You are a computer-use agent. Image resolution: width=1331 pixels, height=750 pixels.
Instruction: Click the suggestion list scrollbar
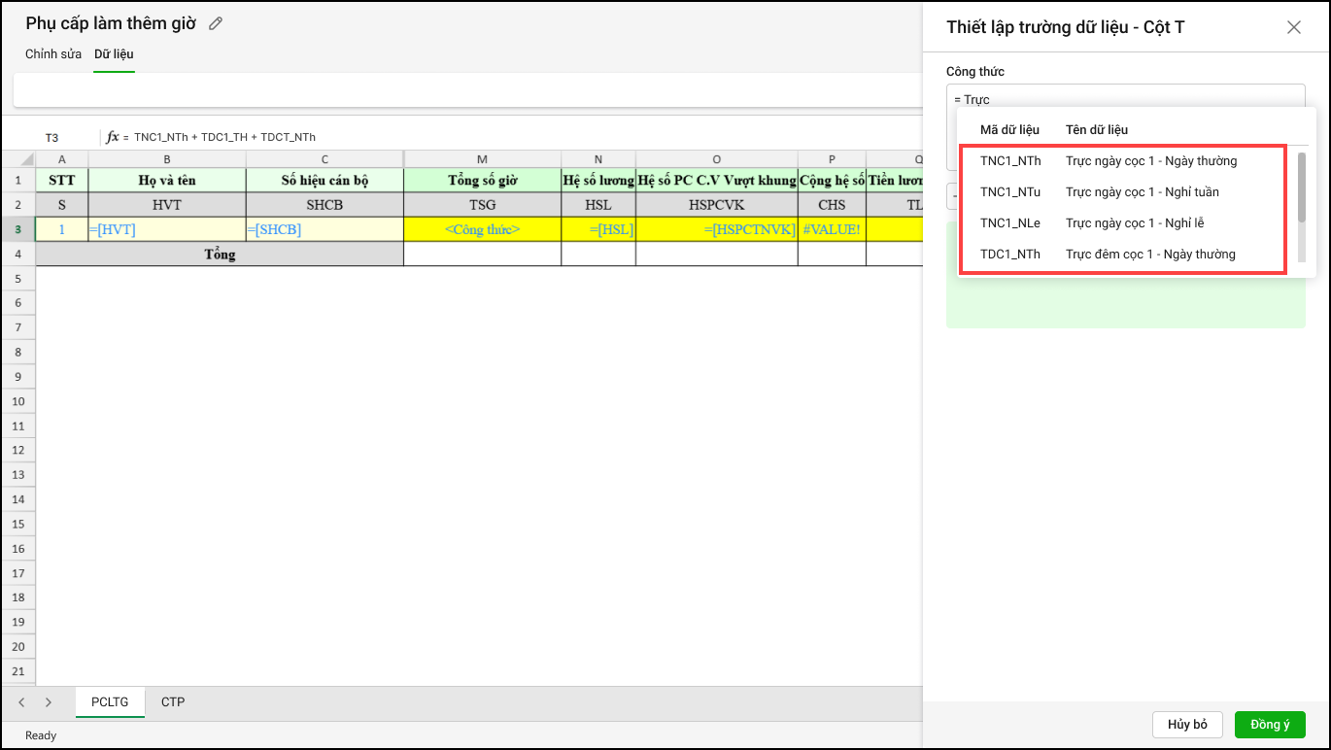point(1302,189)
